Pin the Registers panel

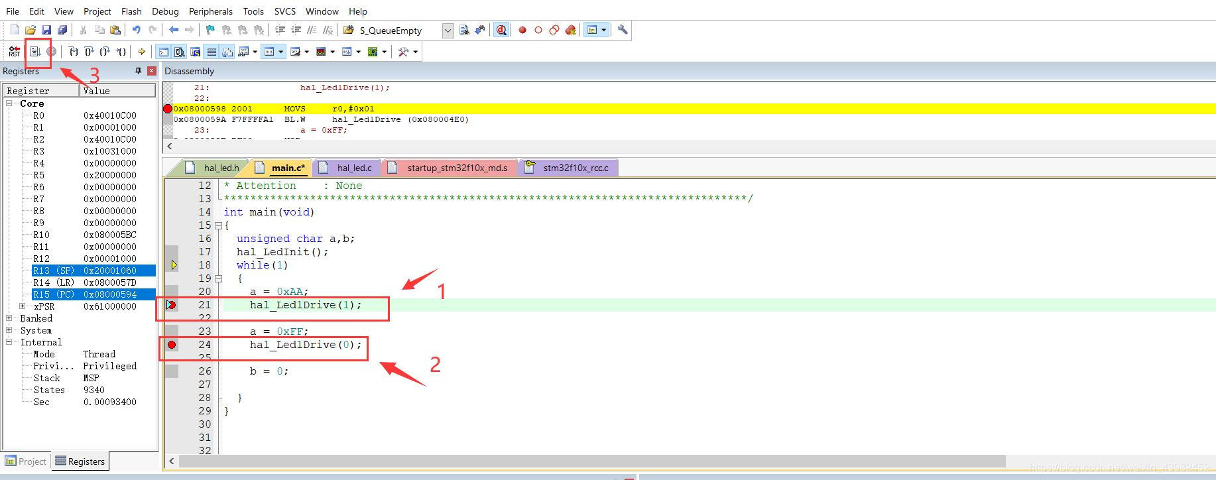(x=138, y=71)
